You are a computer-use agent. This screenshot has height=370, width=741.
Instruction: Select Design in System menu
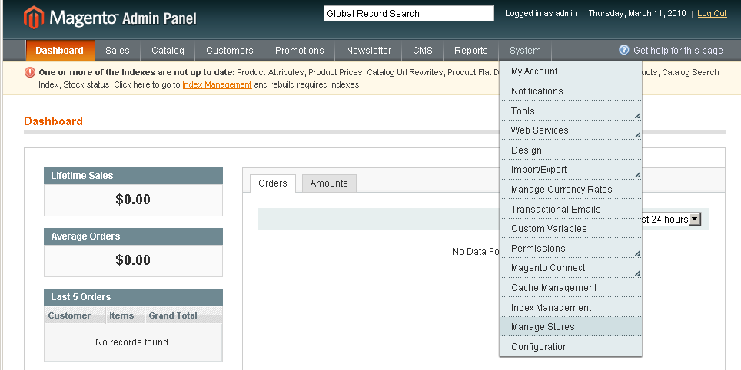coord(570,150)
